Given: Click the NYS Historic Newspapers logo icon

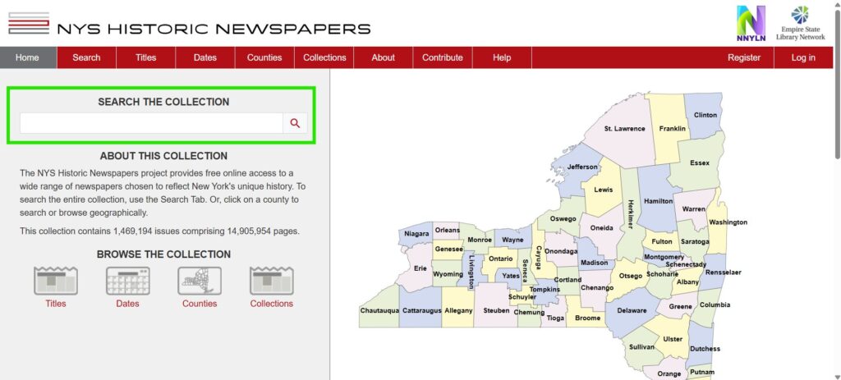Looking at the screenshot, I should point(29,23).
